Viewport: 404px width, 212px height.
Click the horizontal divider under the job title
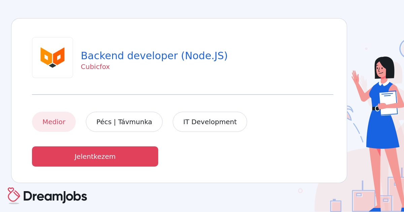tap(182, 95)
